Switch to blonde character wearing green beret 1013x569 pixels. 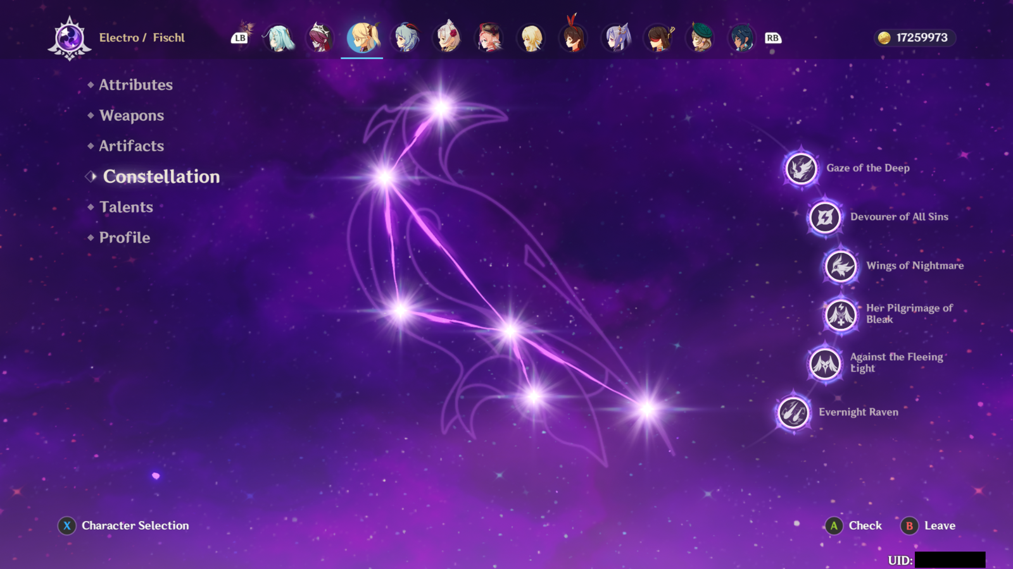click(x=700, y=38)
